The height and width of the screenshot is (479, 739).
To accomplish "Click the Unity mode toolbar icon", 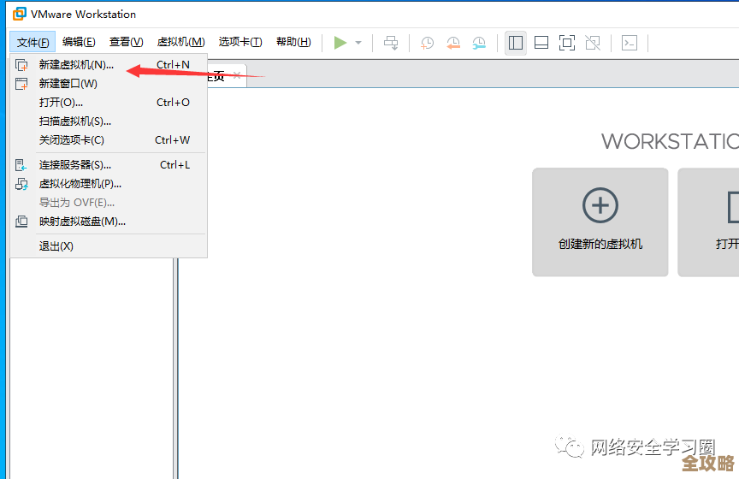I will (x=593, y=43).
